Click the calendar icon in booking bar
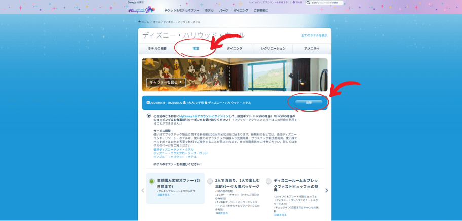The width and height of the screenshot is (462, 221). coord(148,103)
